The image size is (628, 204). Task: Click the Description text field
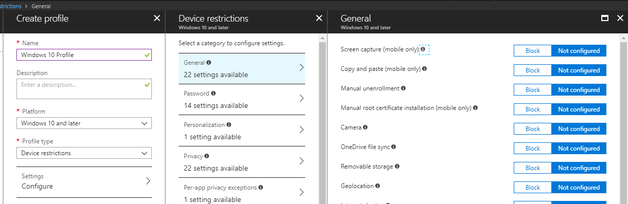pos(84,89)
